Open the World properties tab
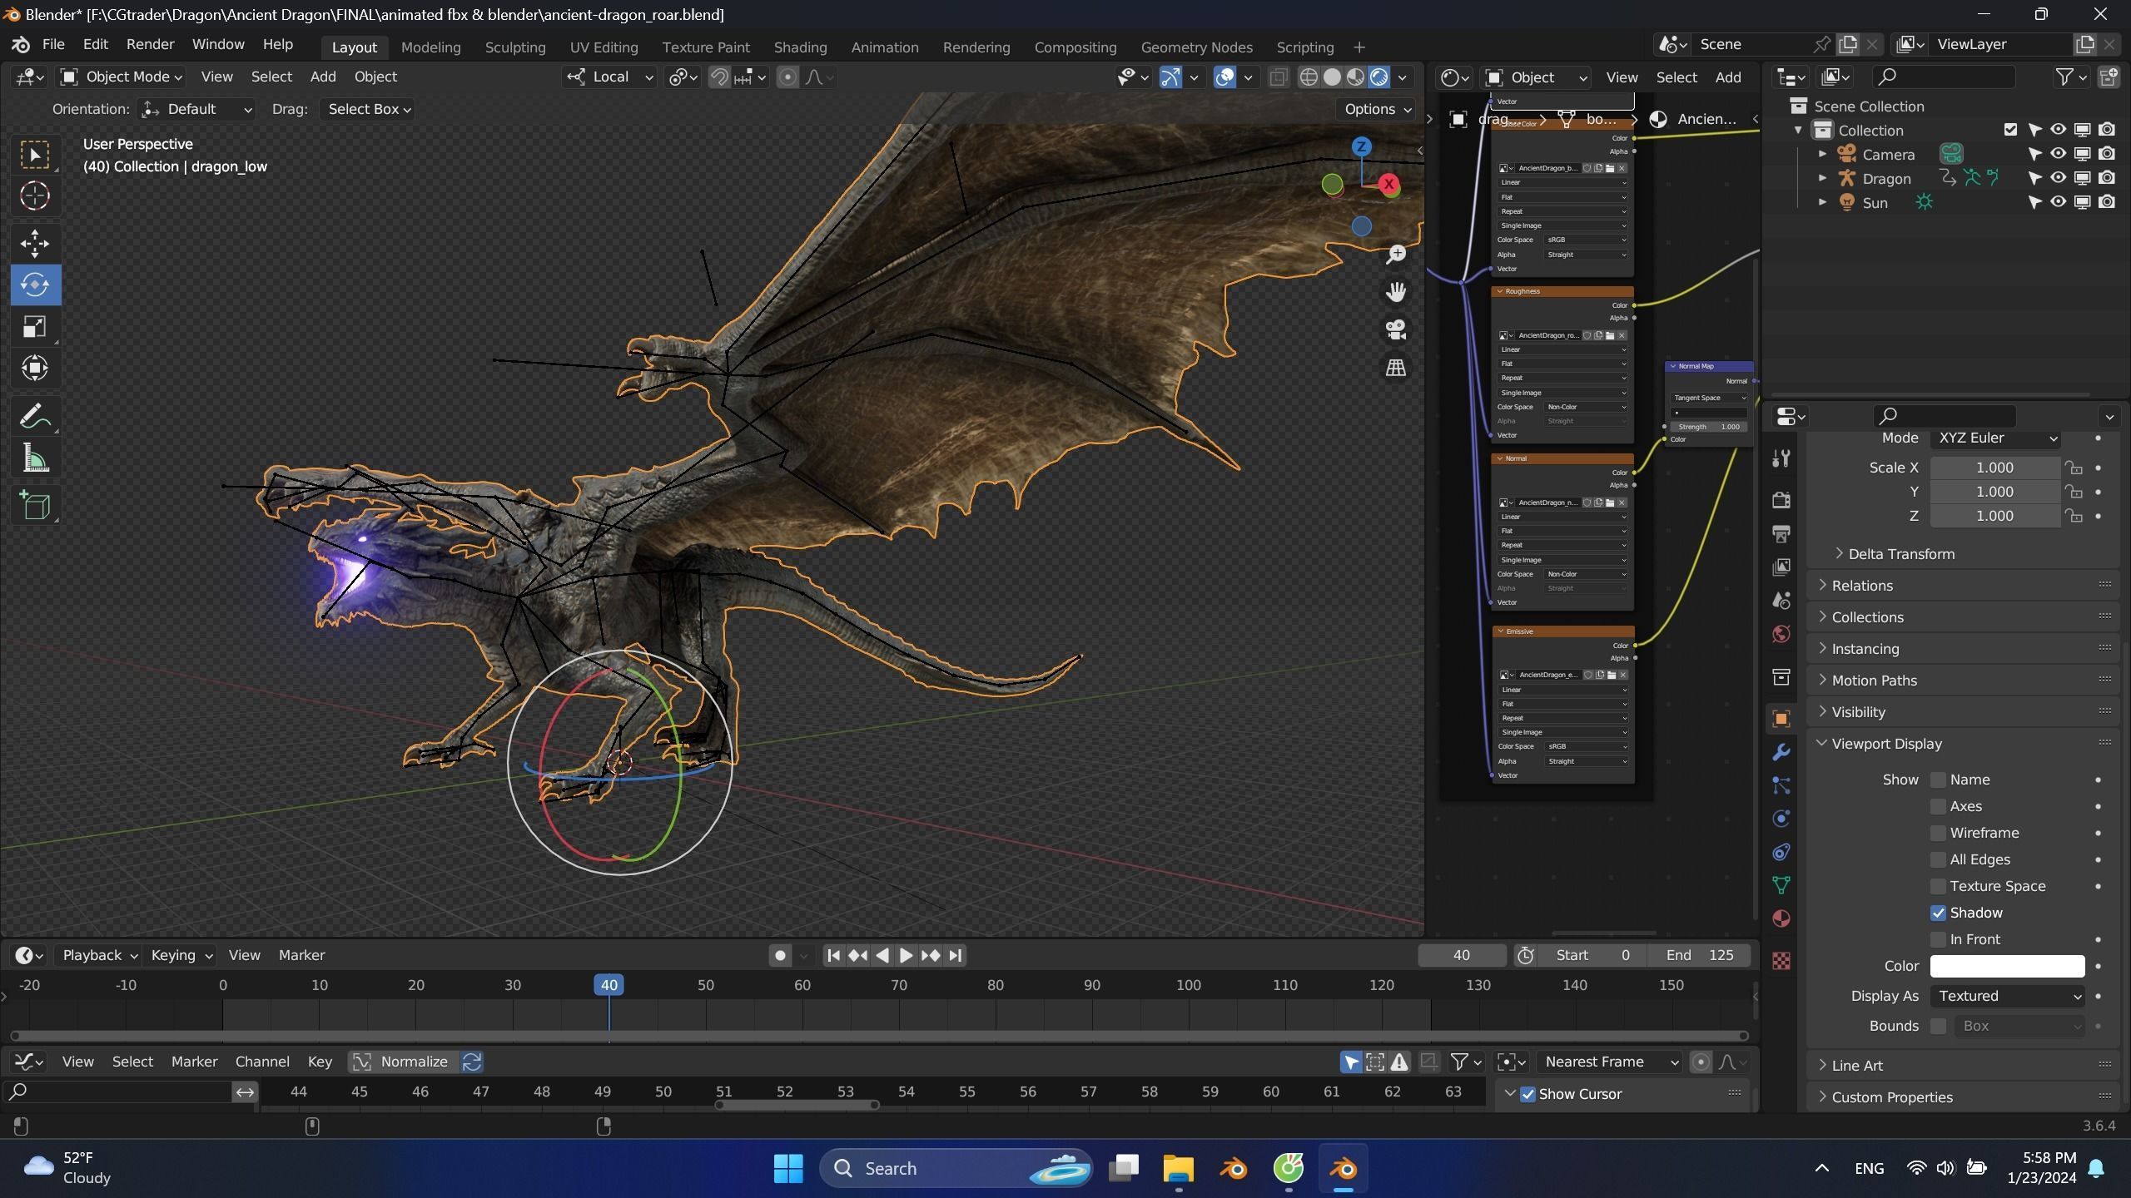Image resolution: width=2131 pixels, height=1198 pixels. pos(1781,634)
